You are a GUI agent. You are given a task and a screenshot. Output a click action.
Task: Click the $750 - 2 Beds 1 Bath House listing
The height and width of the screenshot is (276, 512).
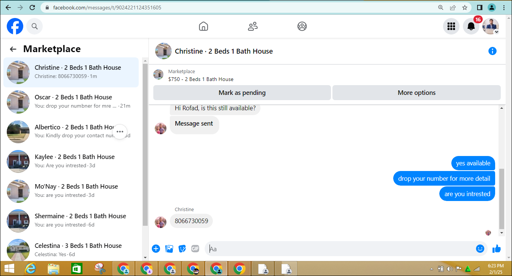201,79
